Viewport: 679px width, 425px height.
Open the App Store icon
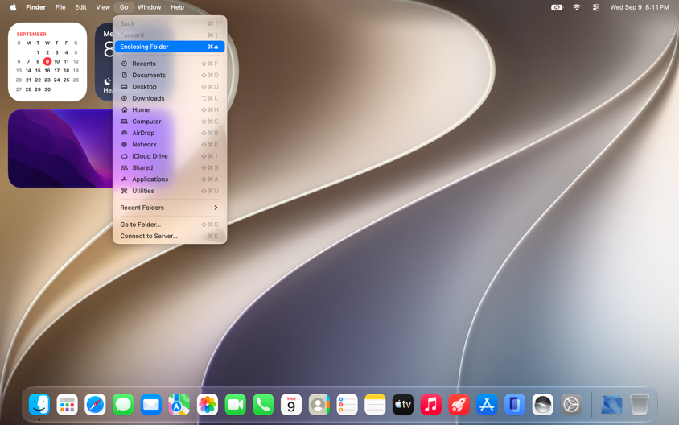pos(487,405)
